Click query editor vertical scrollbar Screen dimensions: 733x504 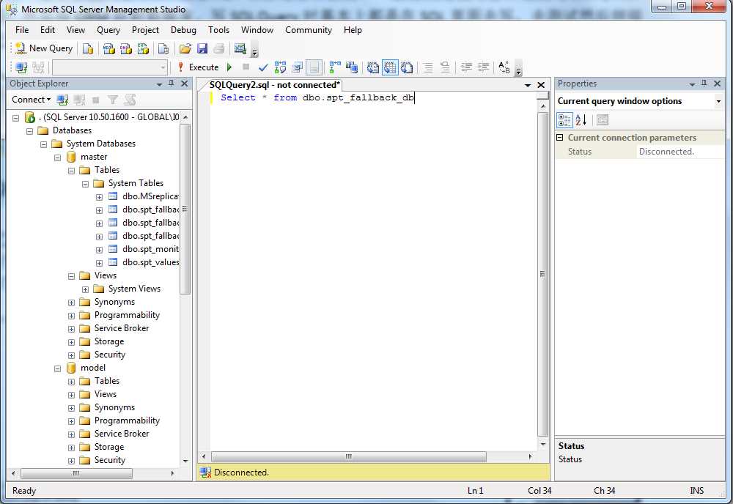click(x=542, y=274)
